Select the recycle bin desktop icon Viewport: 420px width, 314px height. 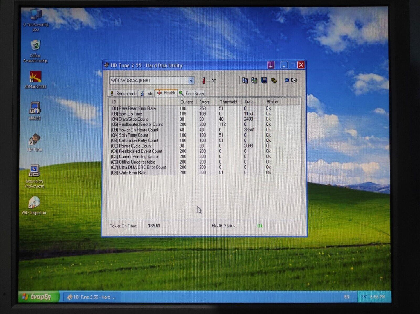pos(35,46)
